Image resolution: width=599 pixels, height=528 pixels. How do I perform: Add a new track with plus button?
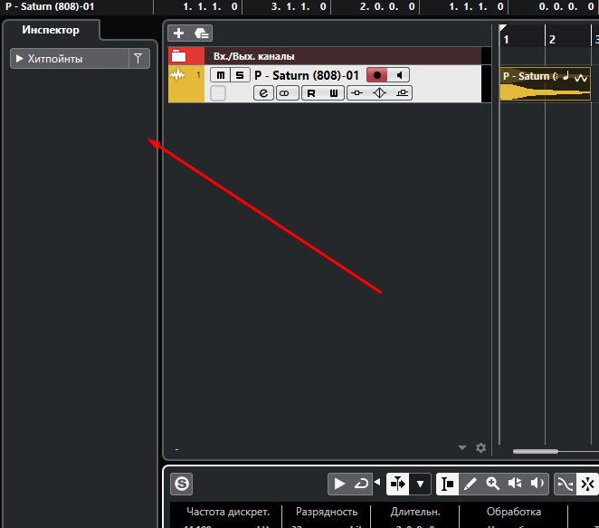[x=178, y=34]
